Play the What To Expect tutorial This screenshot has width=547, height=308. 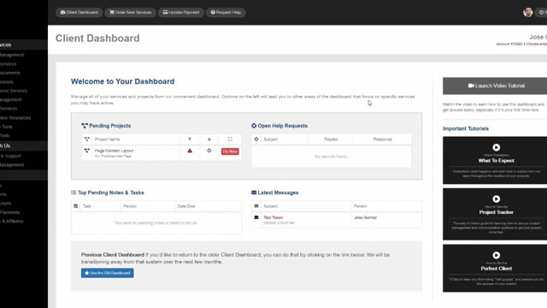coord(496,147)
